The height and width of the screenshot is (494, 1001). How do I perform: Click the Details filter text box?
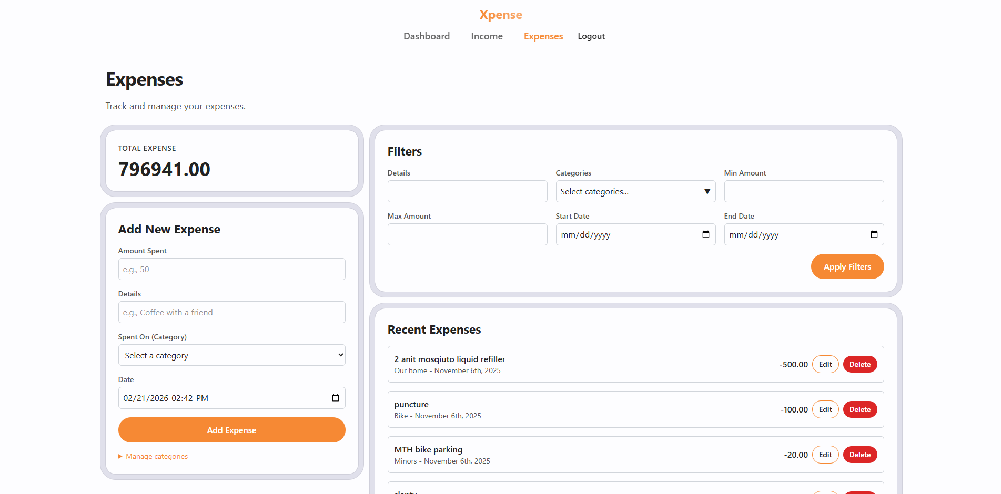(x=467, y=191)
